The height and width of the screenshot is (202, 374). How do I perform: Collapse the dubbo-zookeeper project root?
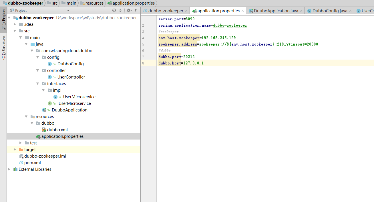[9, 18]
